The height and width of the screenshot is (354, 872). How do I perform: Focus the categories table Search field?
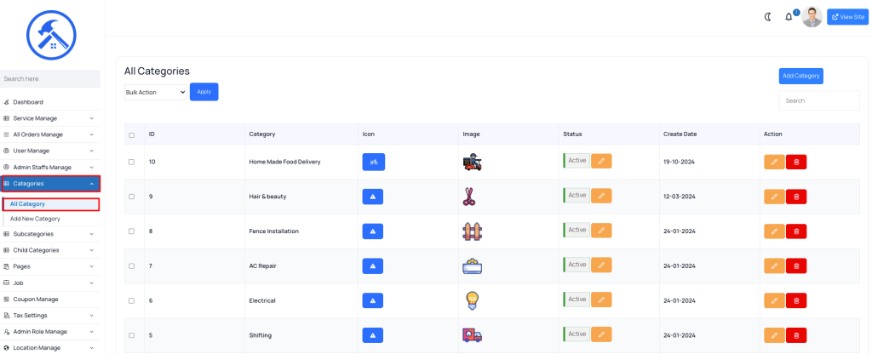[x=819, y=100]
